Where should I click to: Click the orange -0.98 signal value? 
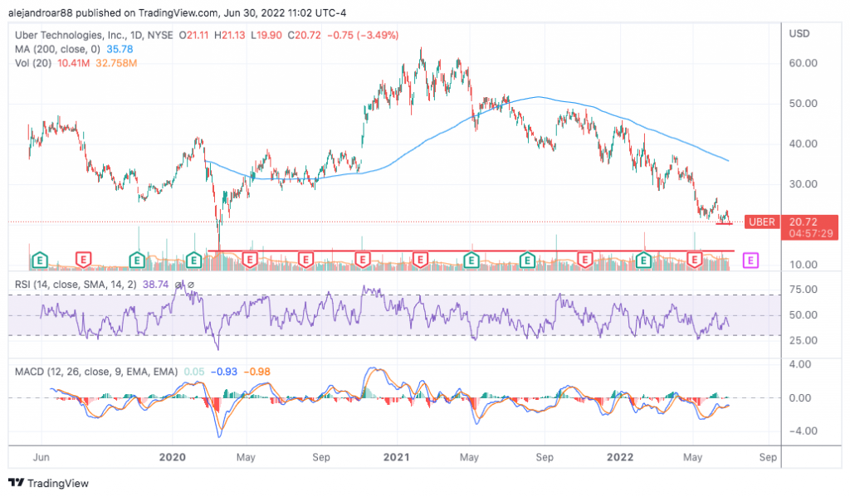tap(257, 372)
